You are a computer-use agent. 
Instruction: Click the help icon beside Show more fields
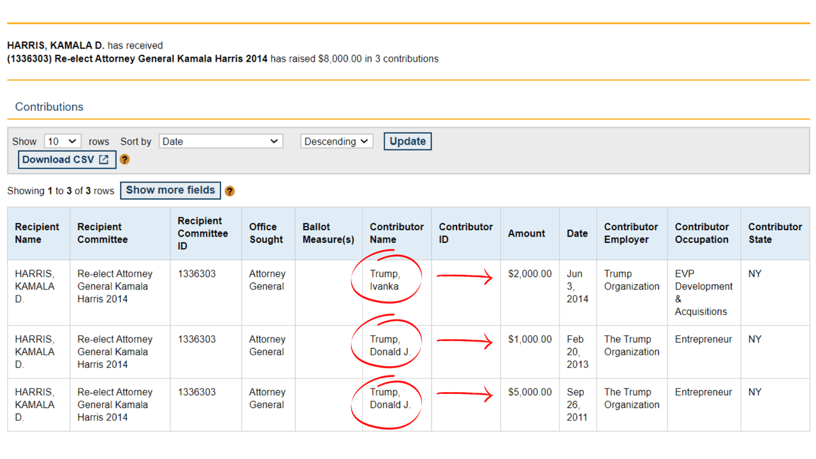click(x=230, y=191)
